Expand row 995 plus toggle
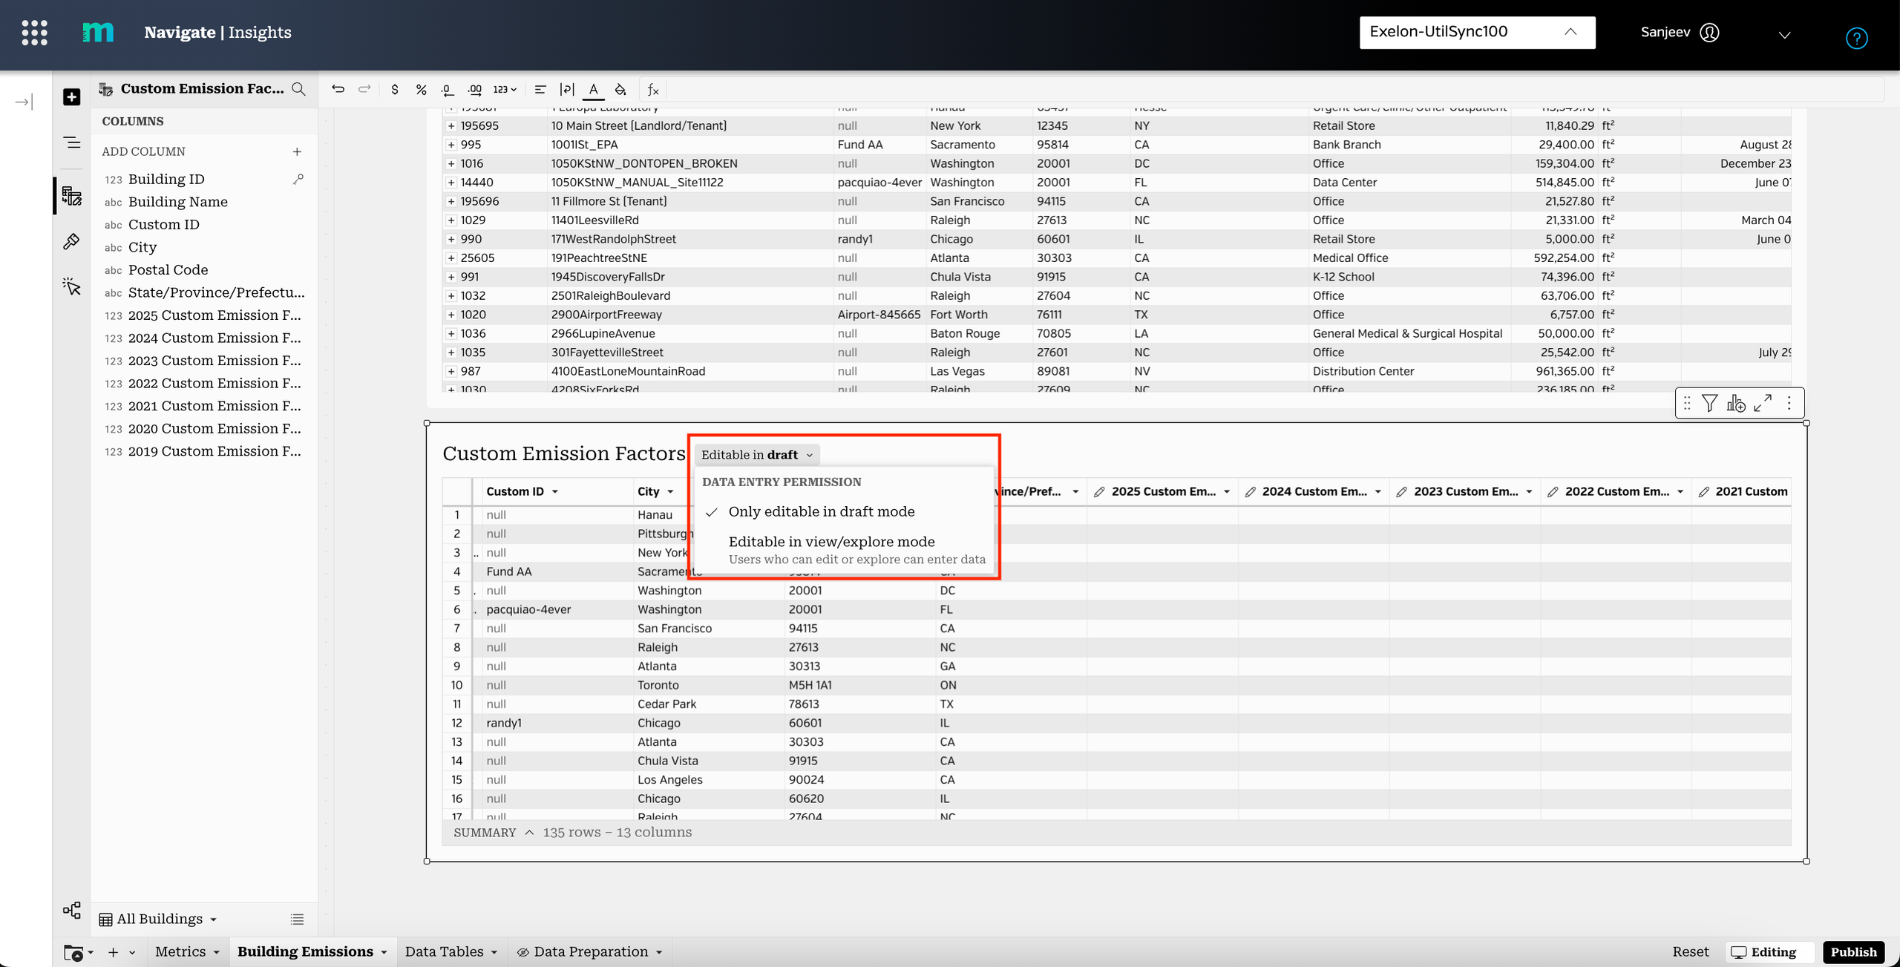 point(451,145)
